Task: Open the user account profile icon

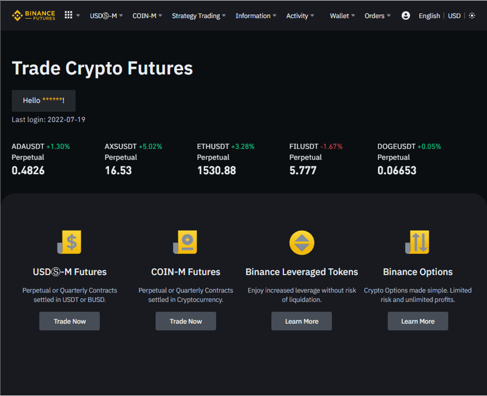Action: tap(406, 16)
